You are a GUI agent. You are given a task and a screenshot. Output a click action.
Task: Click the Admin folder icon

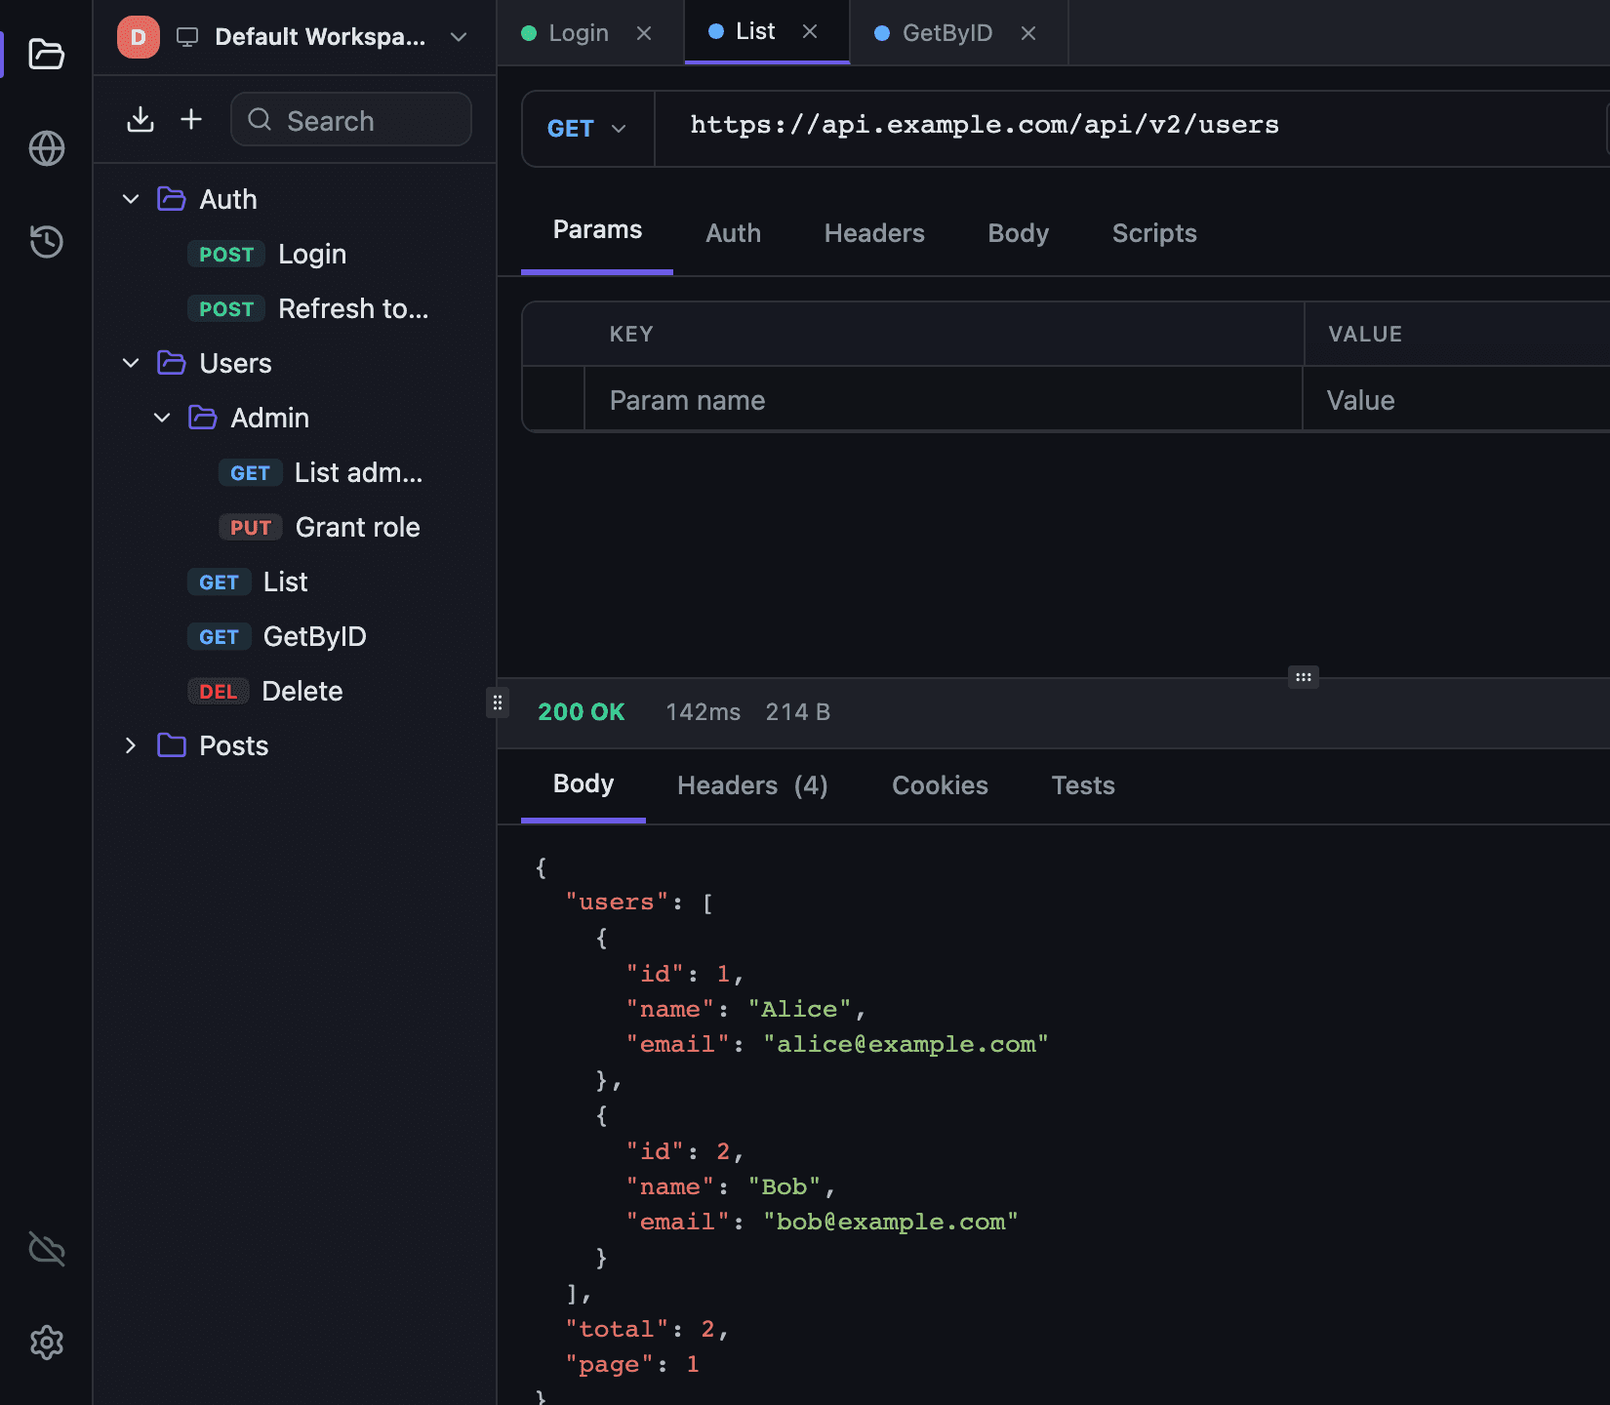click(203, 418)
